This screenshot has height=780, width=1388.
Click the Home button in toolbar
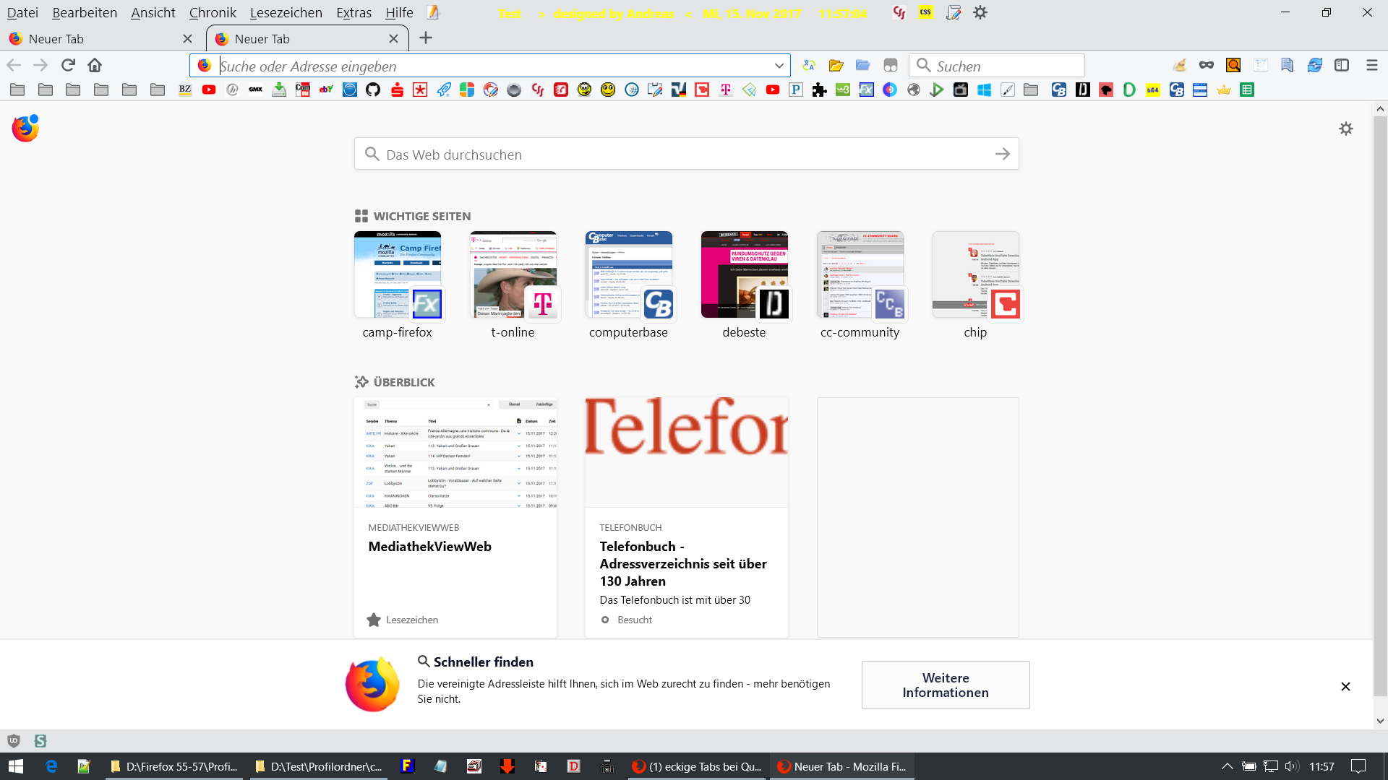95,65
